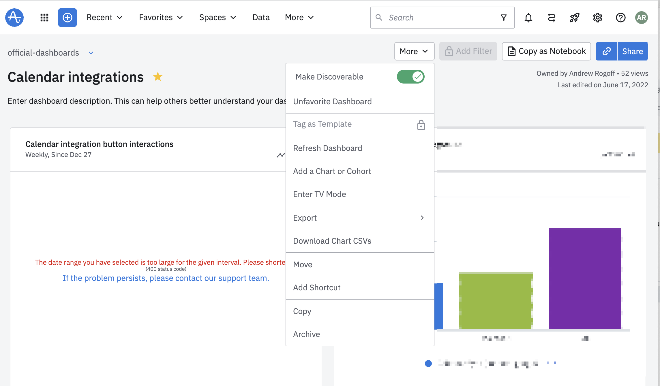Click the Copy as Notebook button

[546, 51]
